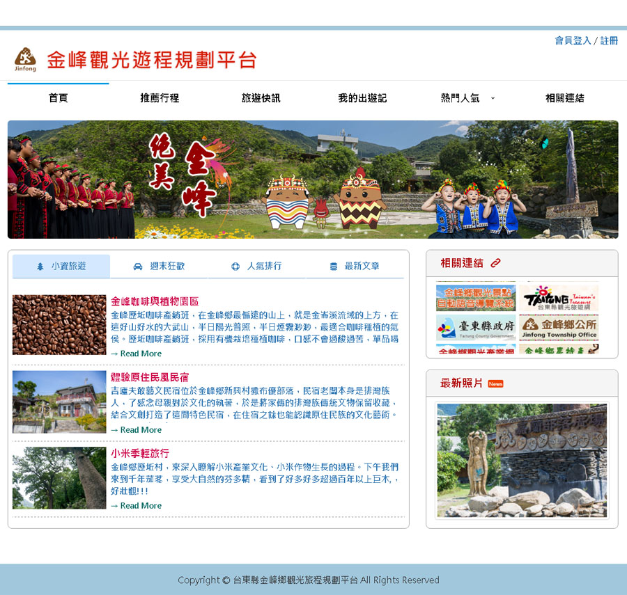Image resolution: width=627 pixels, height=595 pixels.
Task: Click the News badge beside 最新照片
Action: (495, 383)
